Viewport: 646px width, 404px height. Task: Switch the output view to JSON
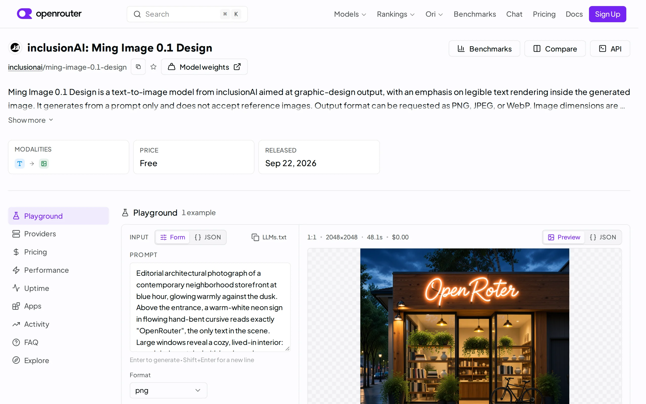click(x=603, y=237)
